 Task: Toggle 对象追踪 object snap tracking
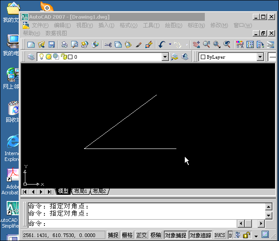[x=200, y=235]
